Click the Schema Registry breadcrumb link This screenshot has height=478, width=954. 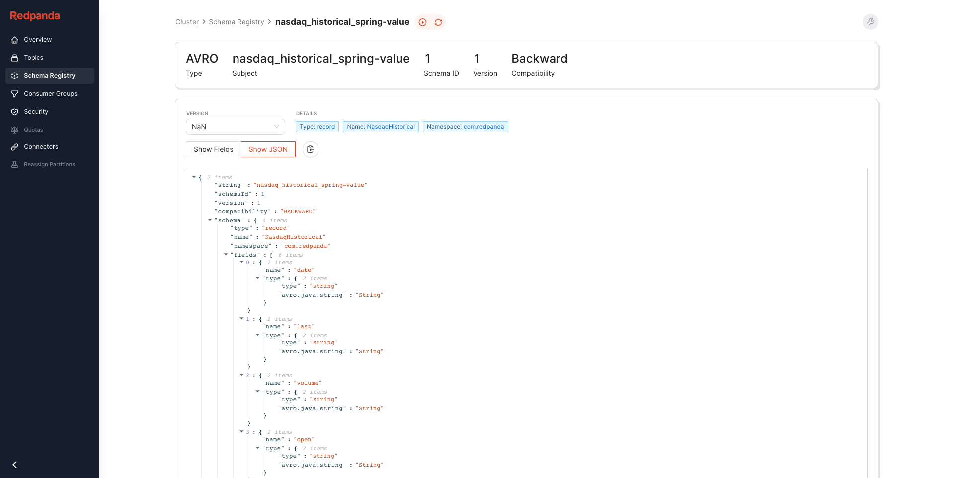[x=237, y=22]
